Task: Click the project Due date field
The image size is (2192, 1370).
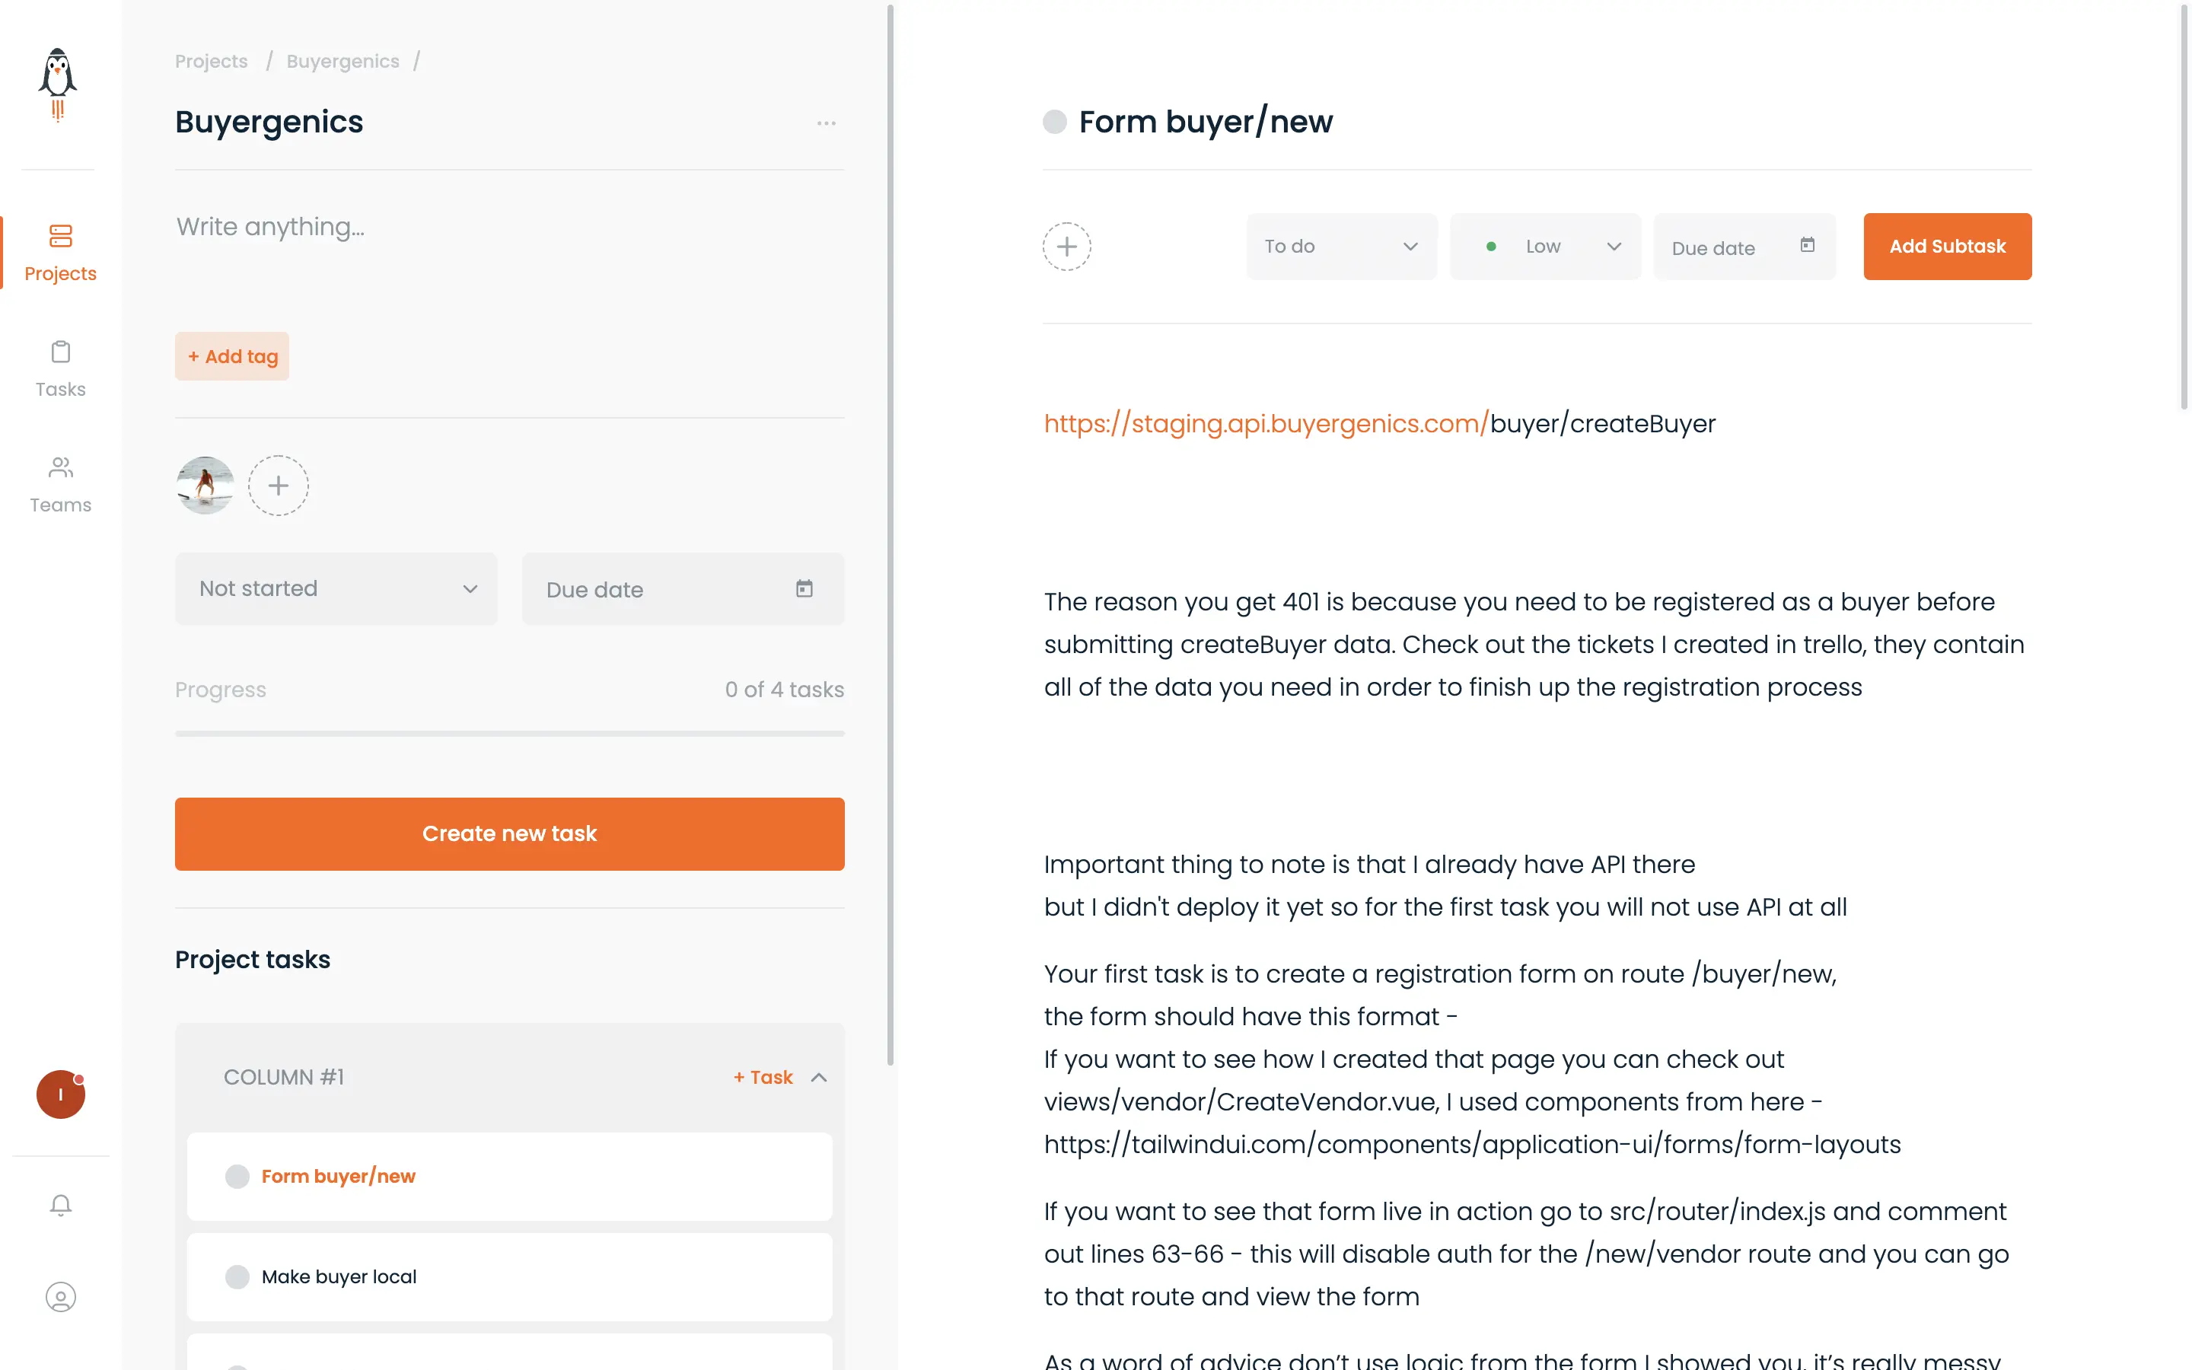Action: 683,589
